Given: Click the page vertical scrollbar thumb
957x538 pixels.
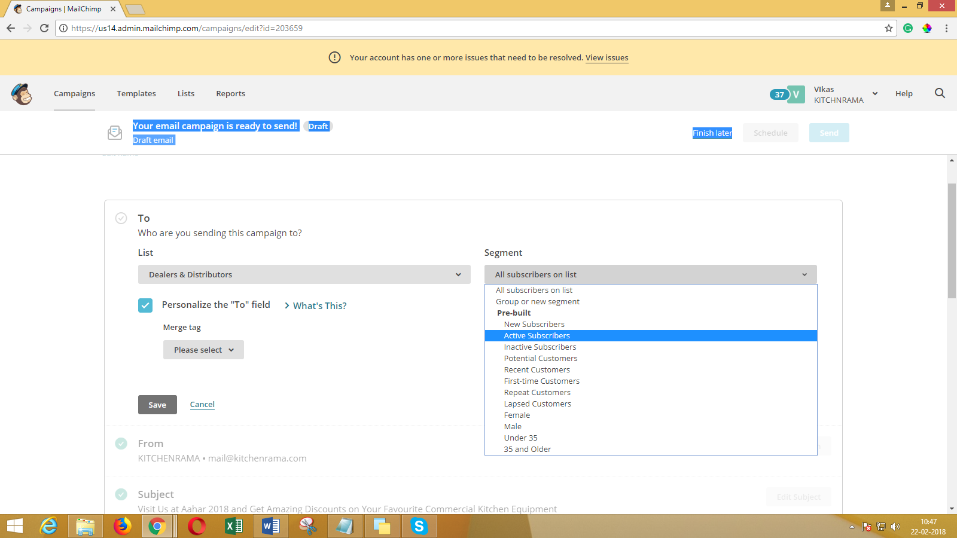Looking at the screenshot, I should [x=952, y=241].
